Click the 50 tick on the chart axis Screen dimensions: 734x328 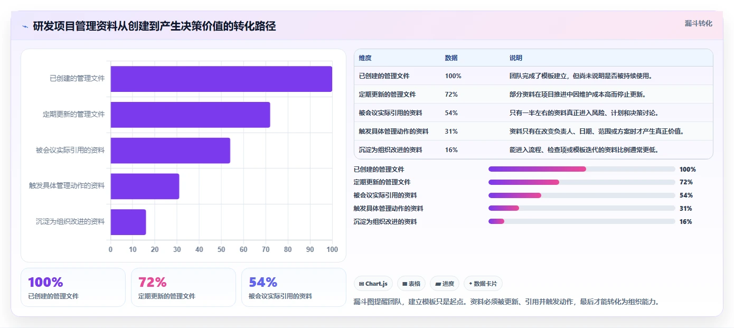(x=221, y=249)
